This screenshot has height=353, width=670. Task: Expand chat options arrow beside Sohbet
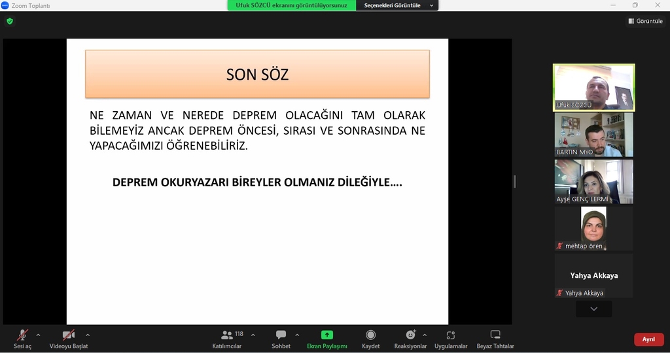[x=297, y=335]
